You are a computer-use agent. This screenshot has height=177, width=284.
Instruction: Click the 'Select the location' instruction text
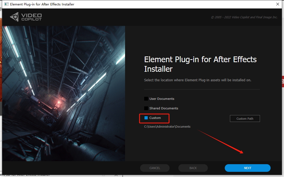tap(197, 80)
